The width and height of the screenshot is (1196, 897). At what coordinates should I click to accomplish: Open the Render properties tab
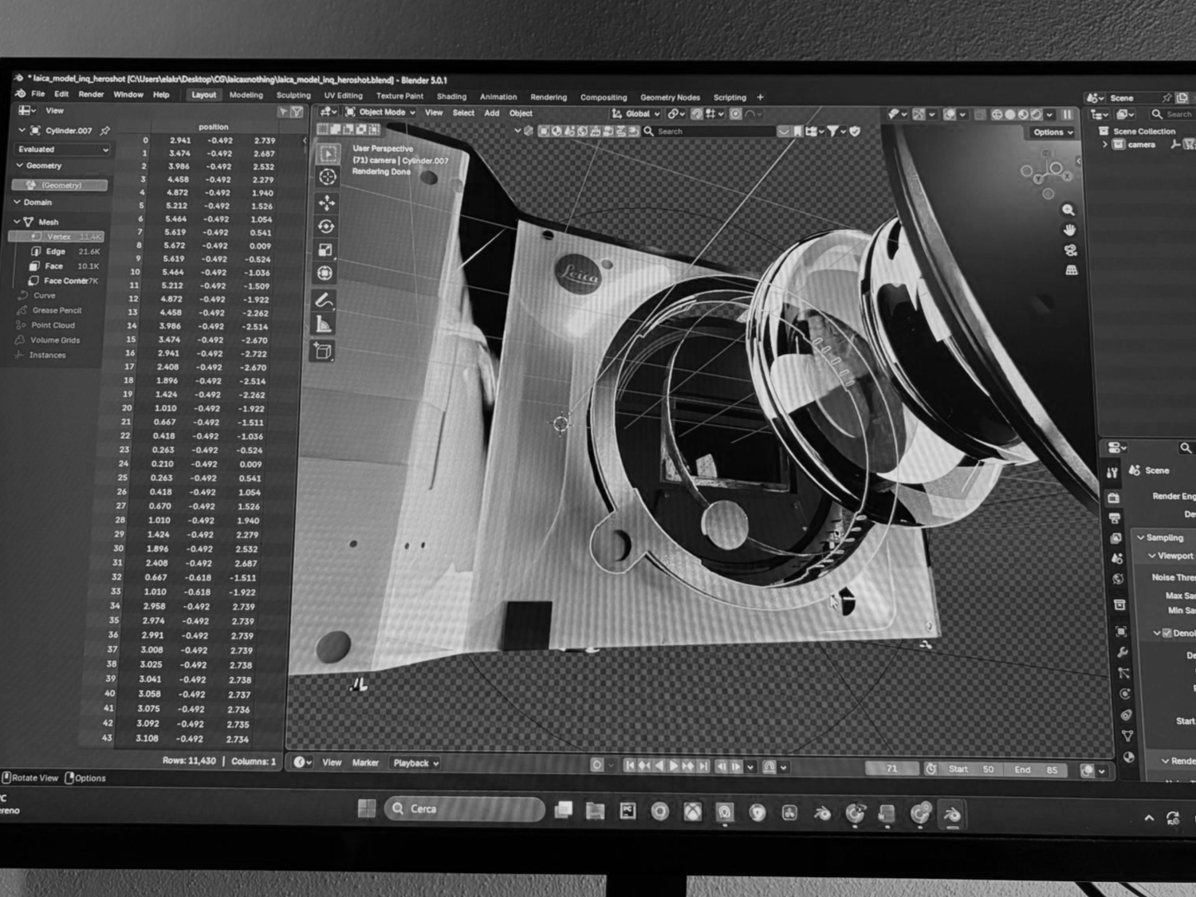coord(1114,498)
